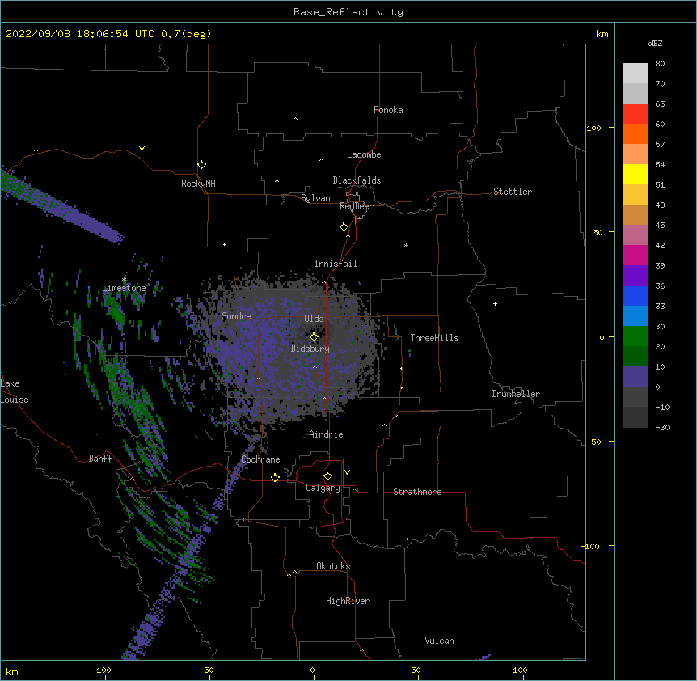
Task: Click the Blackfalds city label
Action: (x=357, y=180)
